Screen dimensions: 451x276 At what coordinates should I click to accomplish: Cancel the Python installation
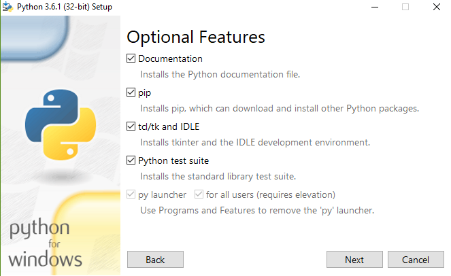(x=415, y=260)
